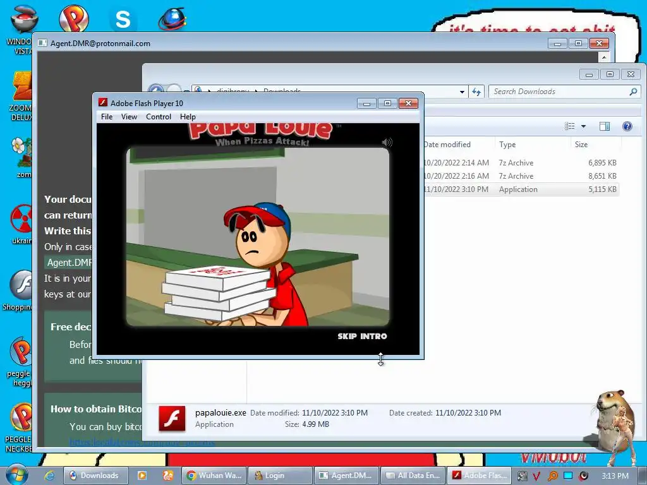Viewport: 647px width, 485px height.
Task: Open the View menu in Flash Player
Action: pyautogui.click(x=129, y=117)
